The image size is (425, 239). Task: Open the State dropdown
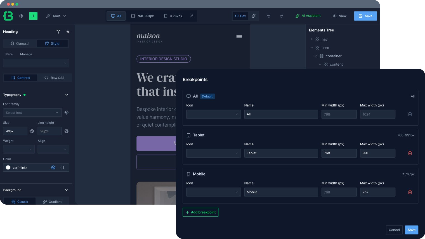tap(36, 63)
